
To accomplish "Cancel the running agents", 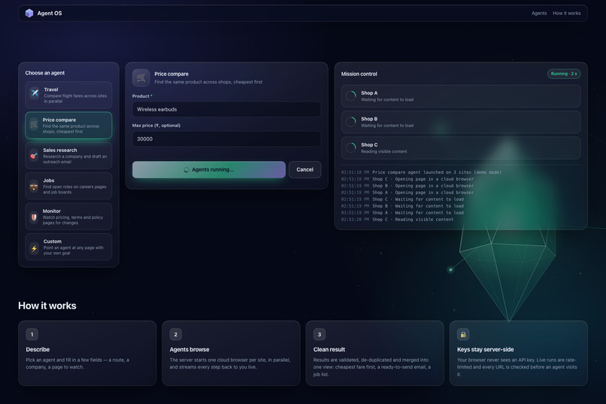I will 305,170.
